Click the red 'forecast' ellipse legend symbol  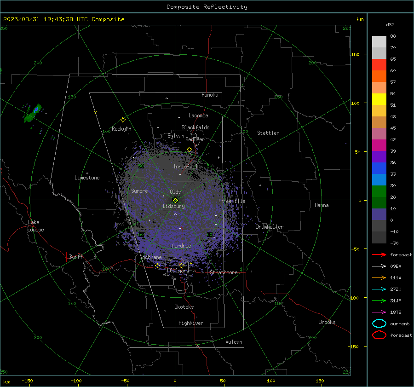pos(379,335)
